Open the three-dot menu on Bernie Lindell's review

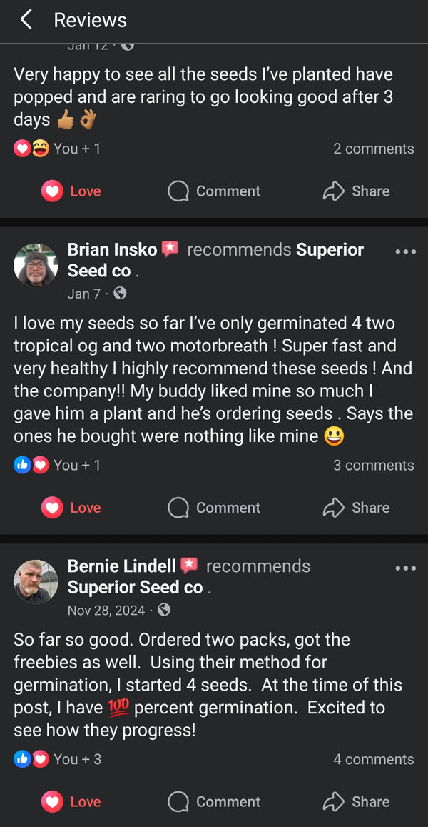click(x=405, y=568)
